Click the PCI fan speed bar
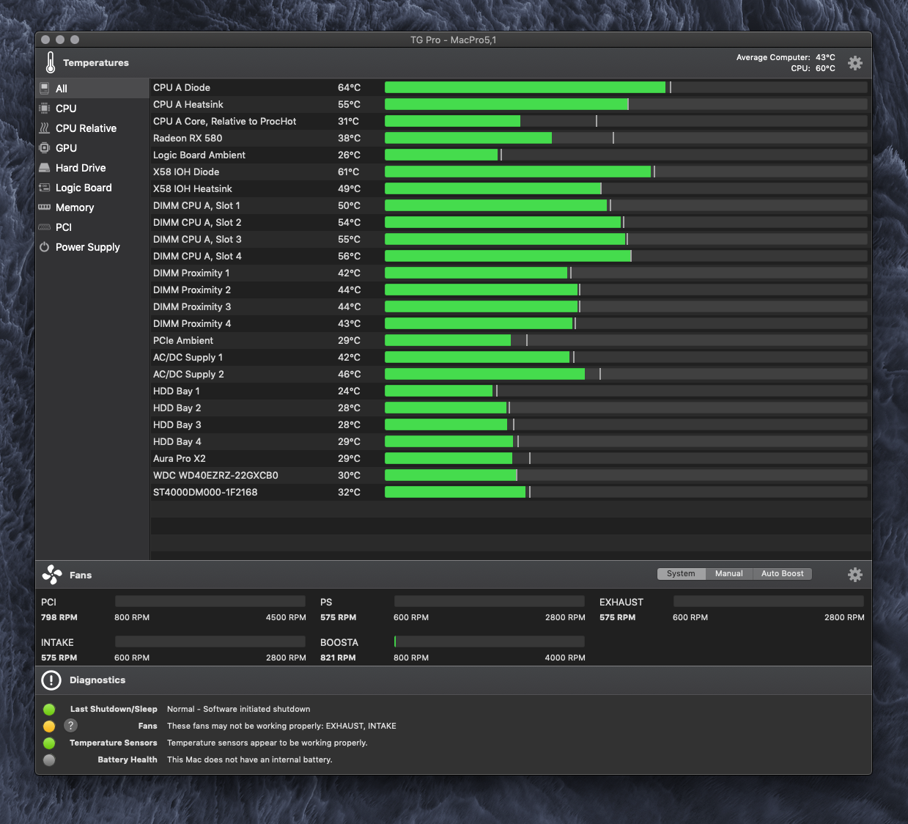 [x=210, y=601]
